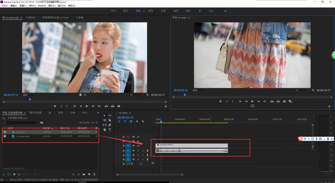Viewport: 335px width, 183px height.
Task: Open Program monitor playback resolution 1/2 dropdown
Action: click(x=302, y=90)
